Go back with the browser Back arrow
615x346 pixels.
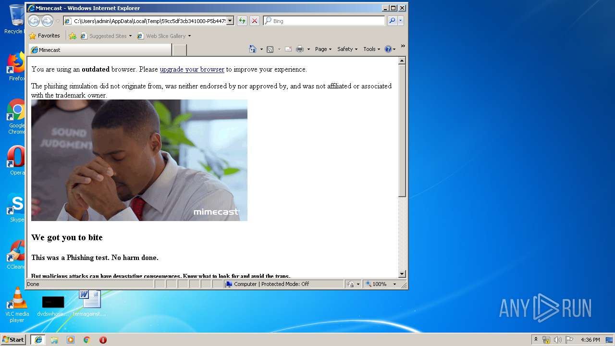click(x=34, y=21)
